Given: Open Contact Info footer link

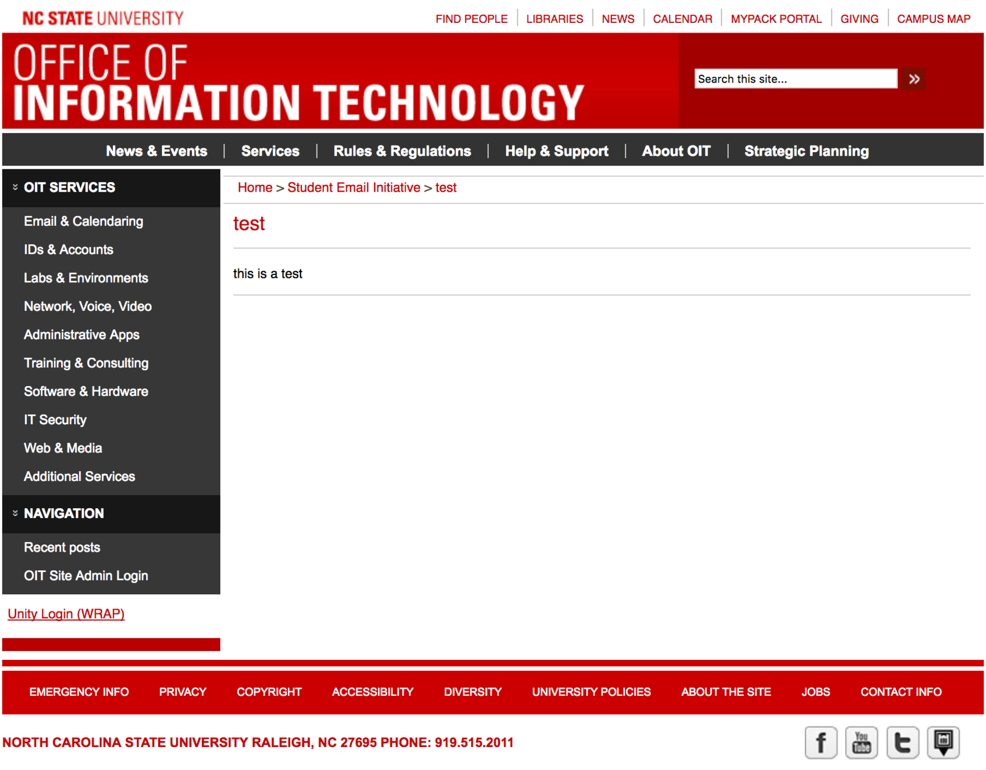Looking at the screenshot, I should click(x=901, y=692).
